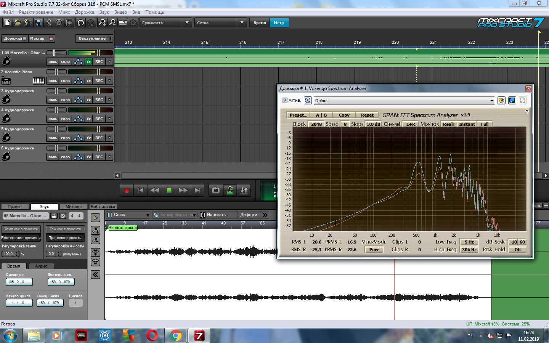Open the Редактирование menu
The height and width of the screenshot is (343, 549).
click(x=36, y=12)
